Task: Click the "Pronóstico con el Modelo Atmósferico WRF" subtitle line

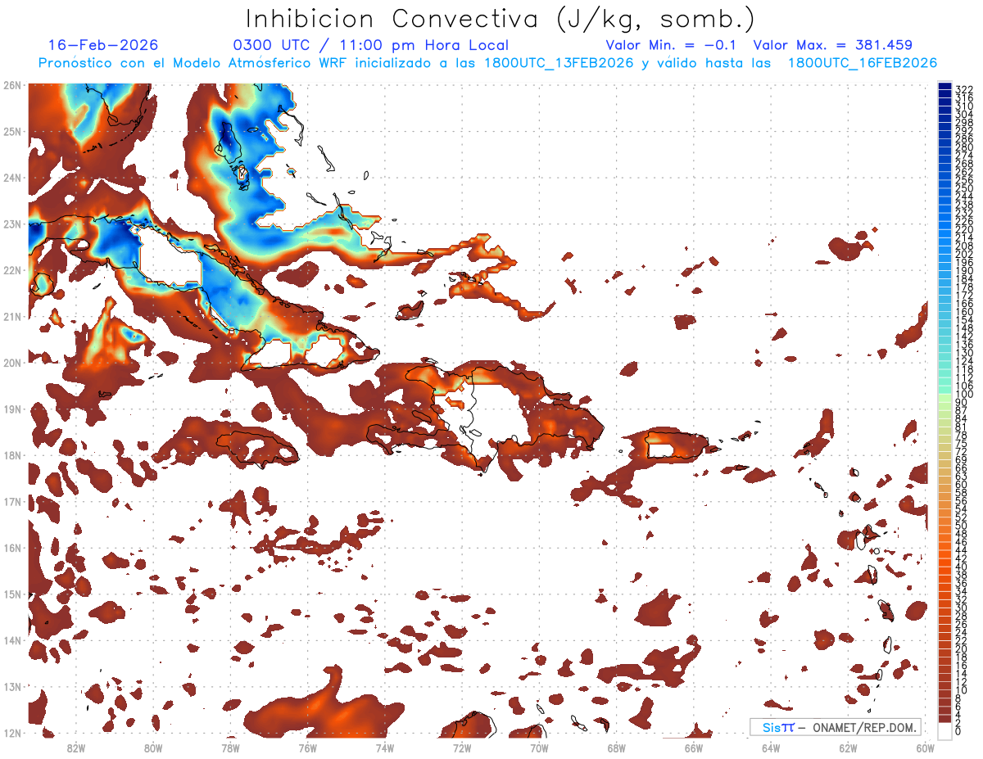Action: 487,63
